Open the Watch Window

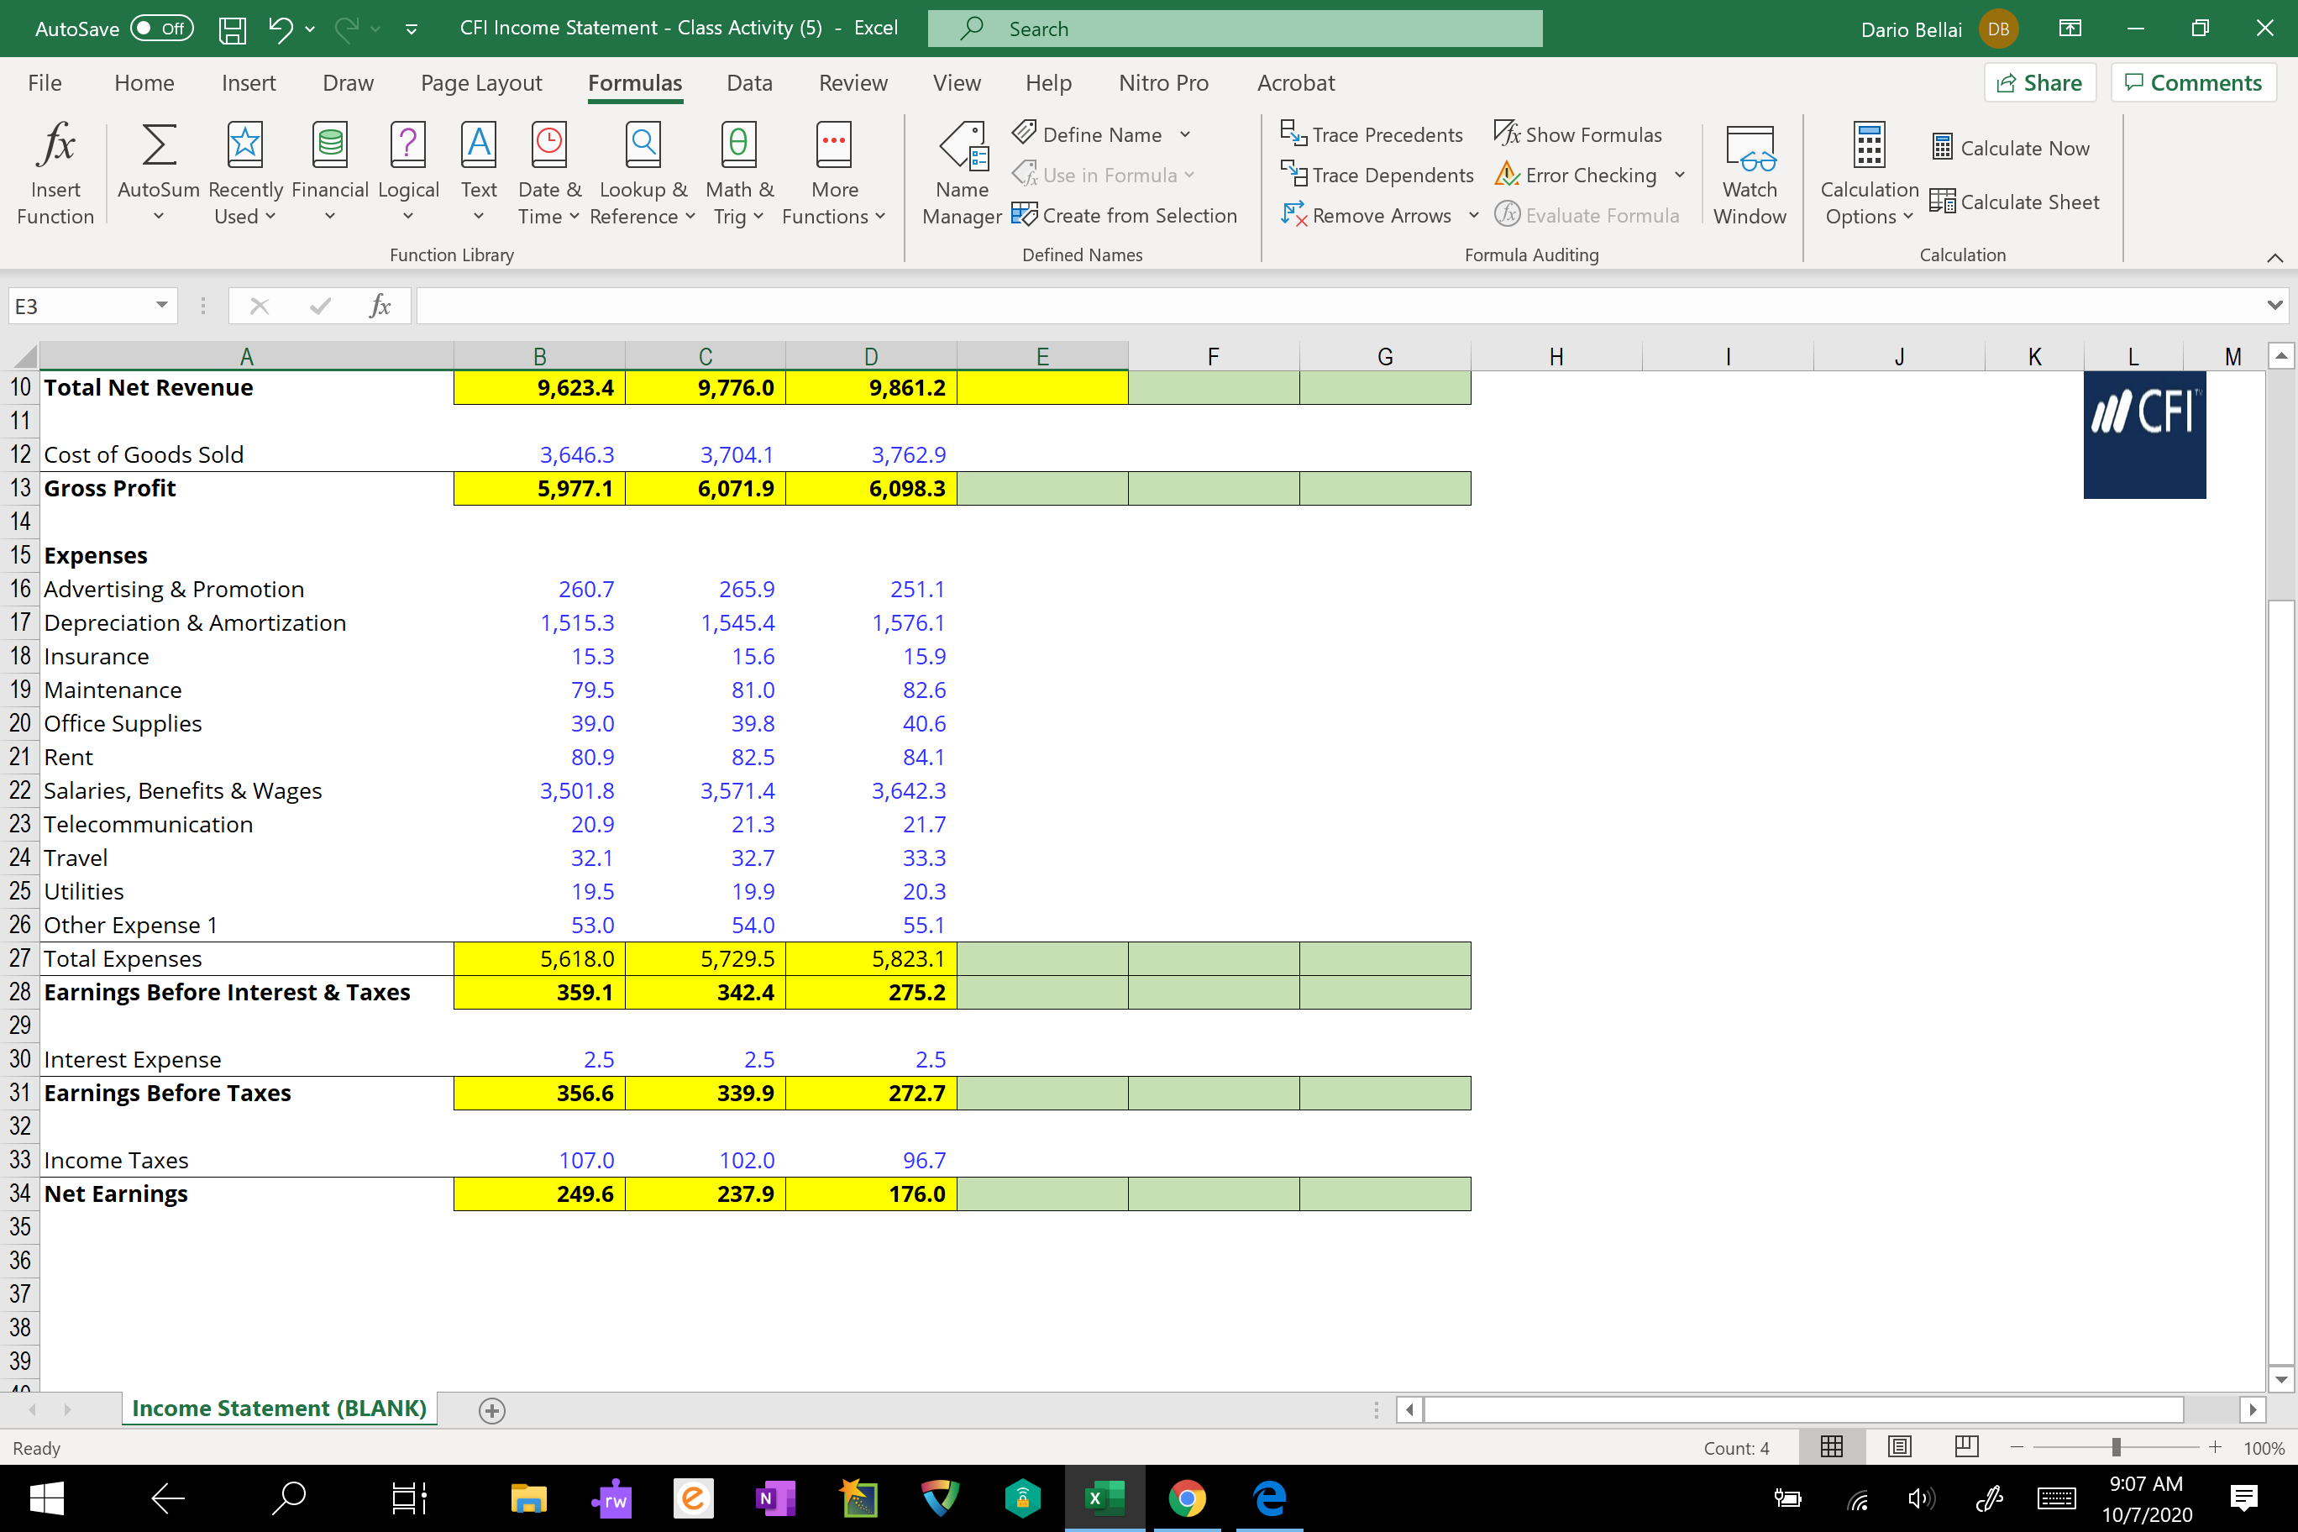1750,173
